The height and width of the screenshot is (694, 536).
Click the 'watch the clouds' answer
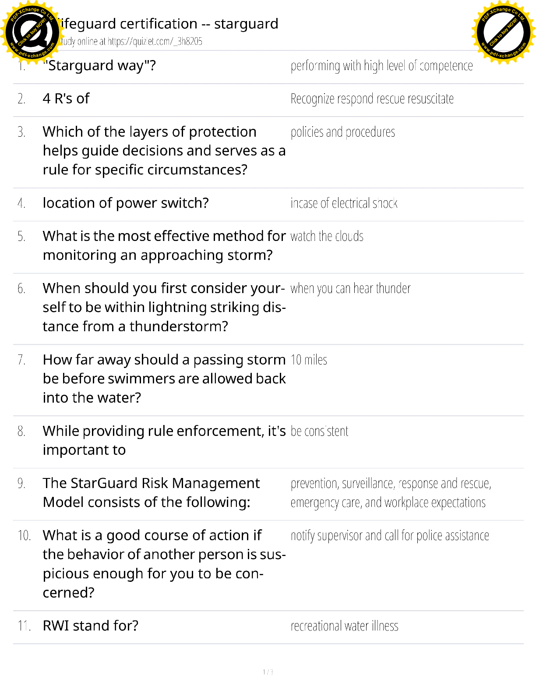point(327,236)
